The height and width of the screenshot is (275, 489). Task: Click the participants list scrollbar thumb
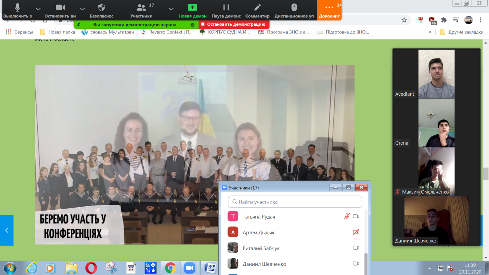pyautogui.click(x=366, y=264)
